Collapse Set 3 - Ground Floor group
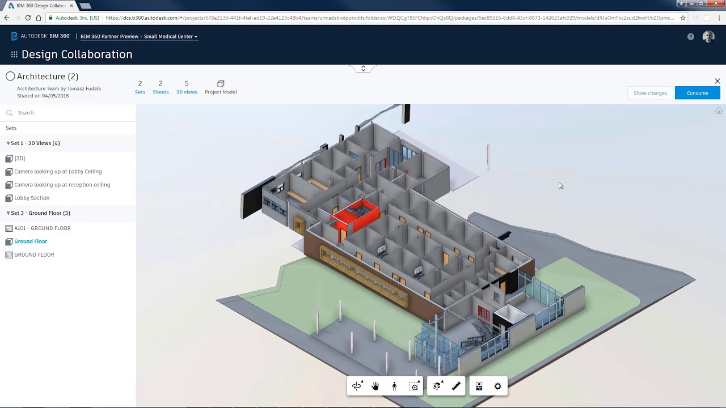726x408 pixels. (x=9, y=212)
